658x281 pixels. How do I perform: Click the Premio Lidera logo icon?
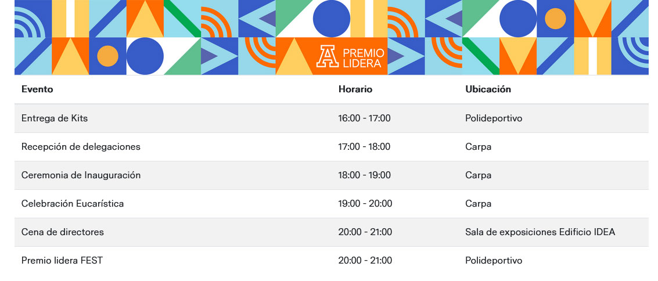[328, 56]
